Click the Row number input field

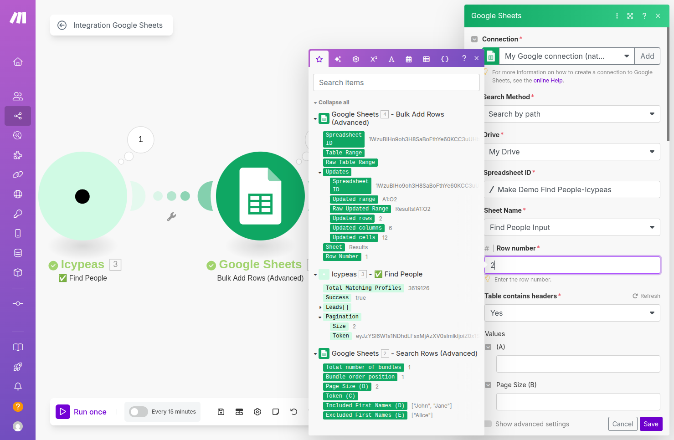coord(572,265)
